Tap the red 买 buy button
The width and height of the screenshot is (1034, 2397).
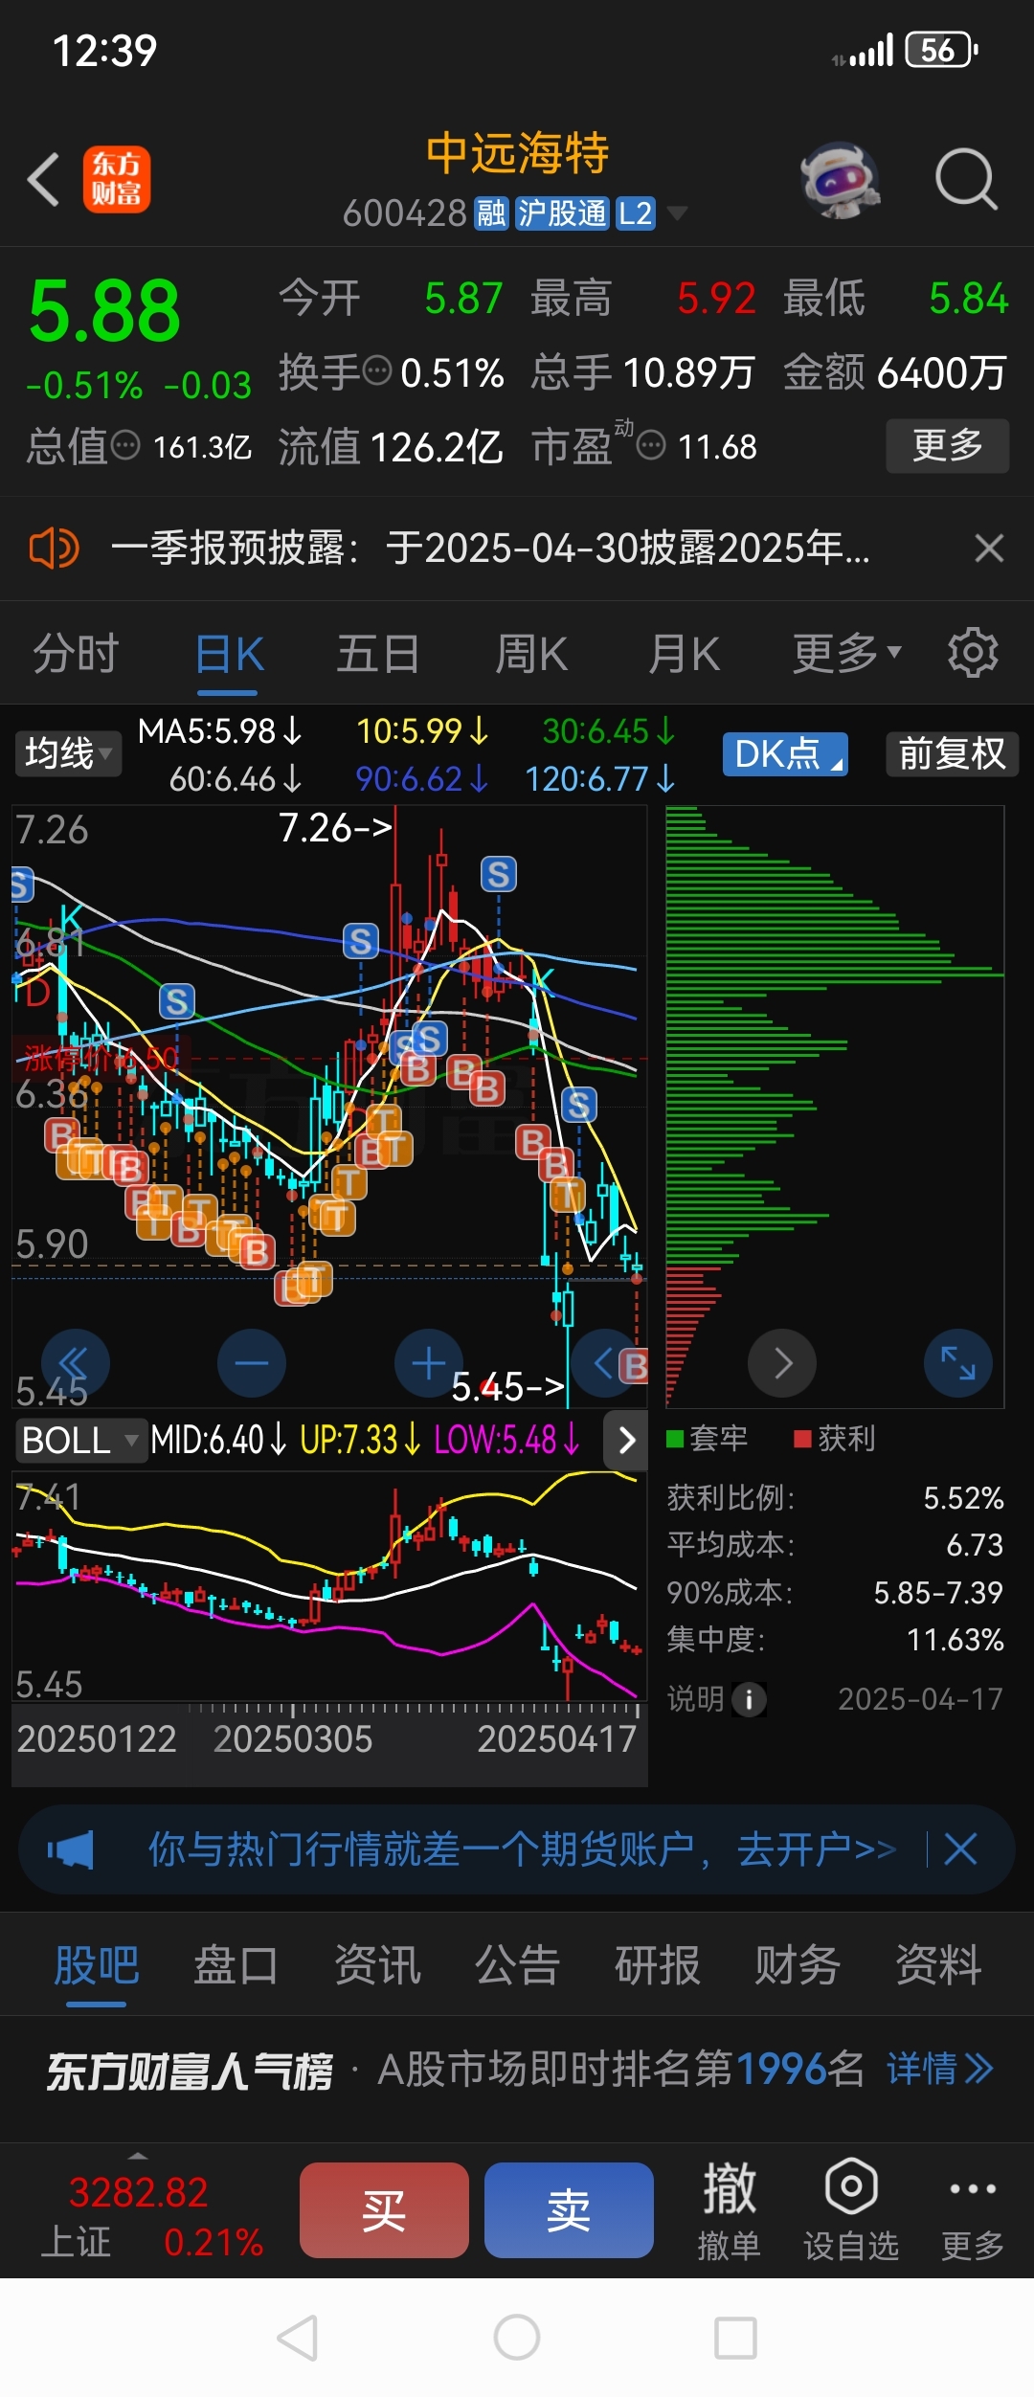pos(384,2209)
